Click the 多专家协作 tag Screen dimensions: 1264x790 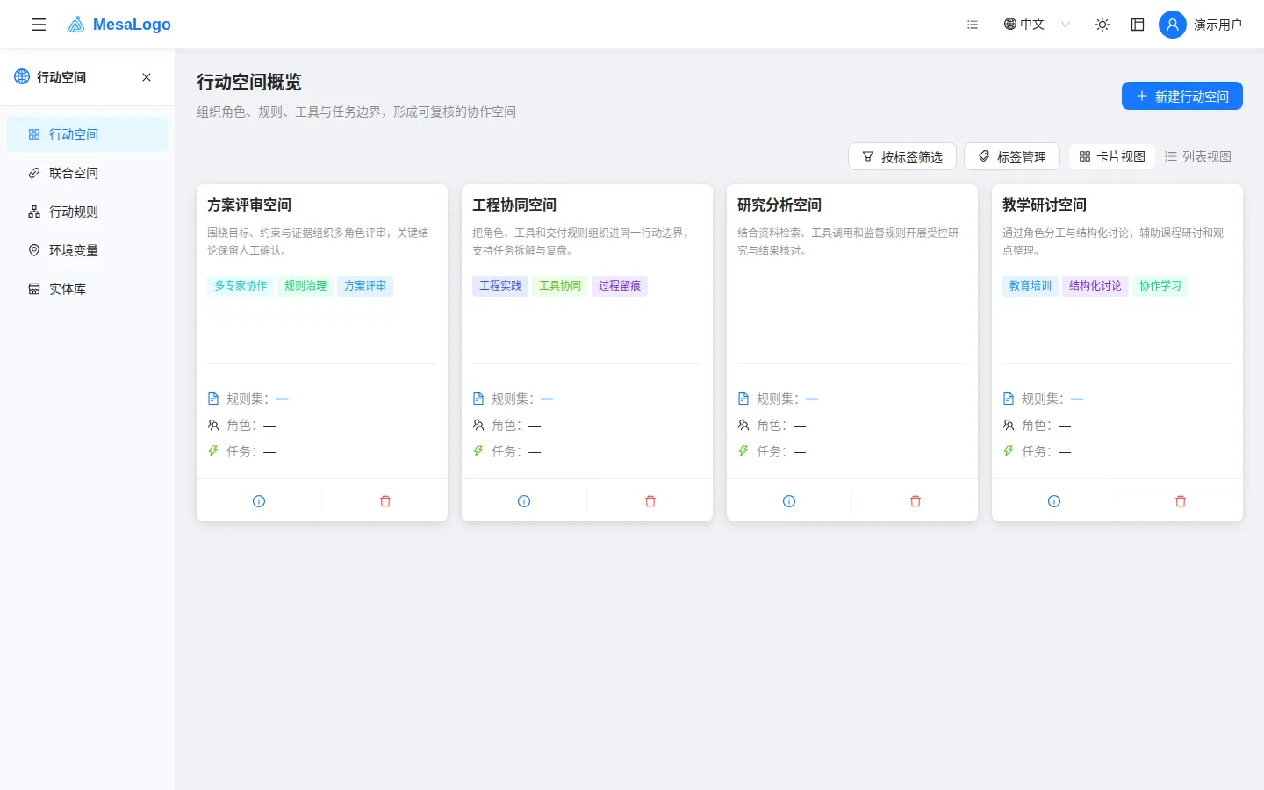point(241,285)
